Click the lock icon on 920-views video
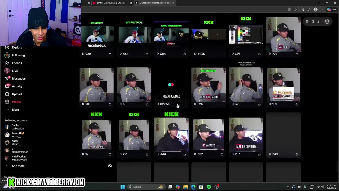Screen dimensions: 339x191 110,54
